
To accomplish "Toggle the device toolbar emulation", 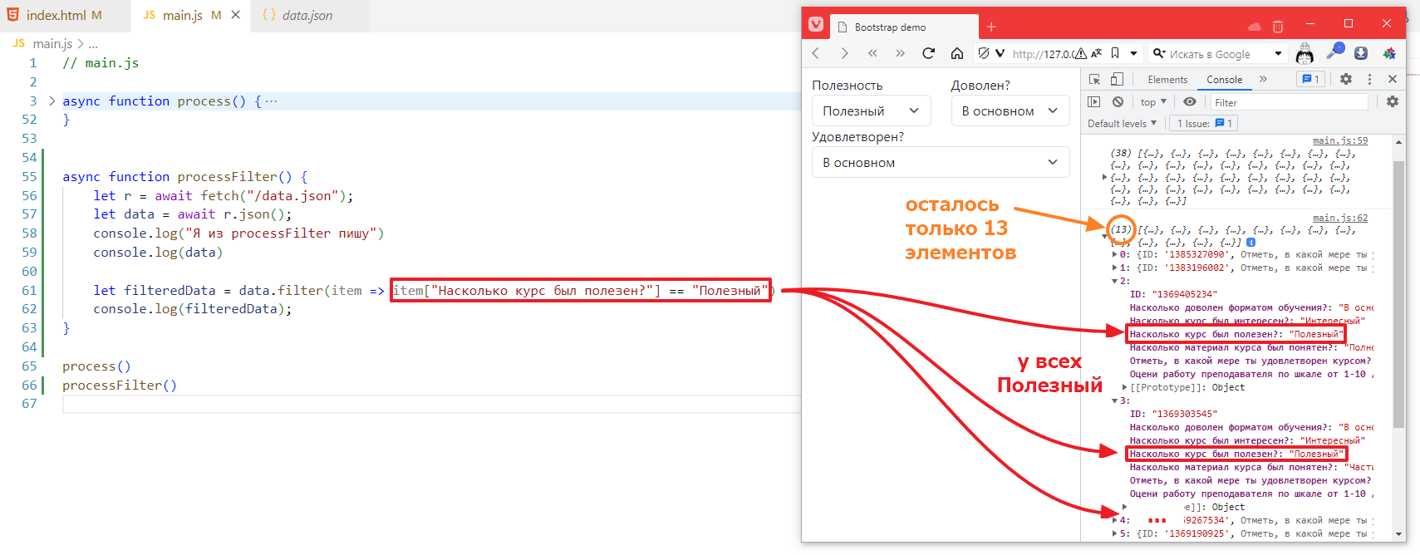I will pos(1117,80).
